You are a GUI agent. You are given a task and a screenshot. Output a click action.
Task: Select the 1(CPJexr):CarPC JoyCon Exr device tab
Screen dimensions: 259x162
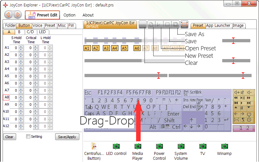tap(110, 25)
